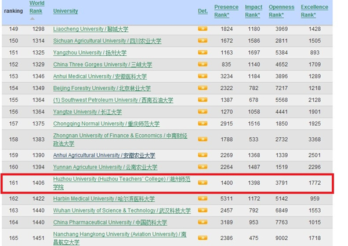Image resolution: width=348 pixels, height=246 pixels.
Task: Sort by Presence Rank column header
Action: [226, 11]
